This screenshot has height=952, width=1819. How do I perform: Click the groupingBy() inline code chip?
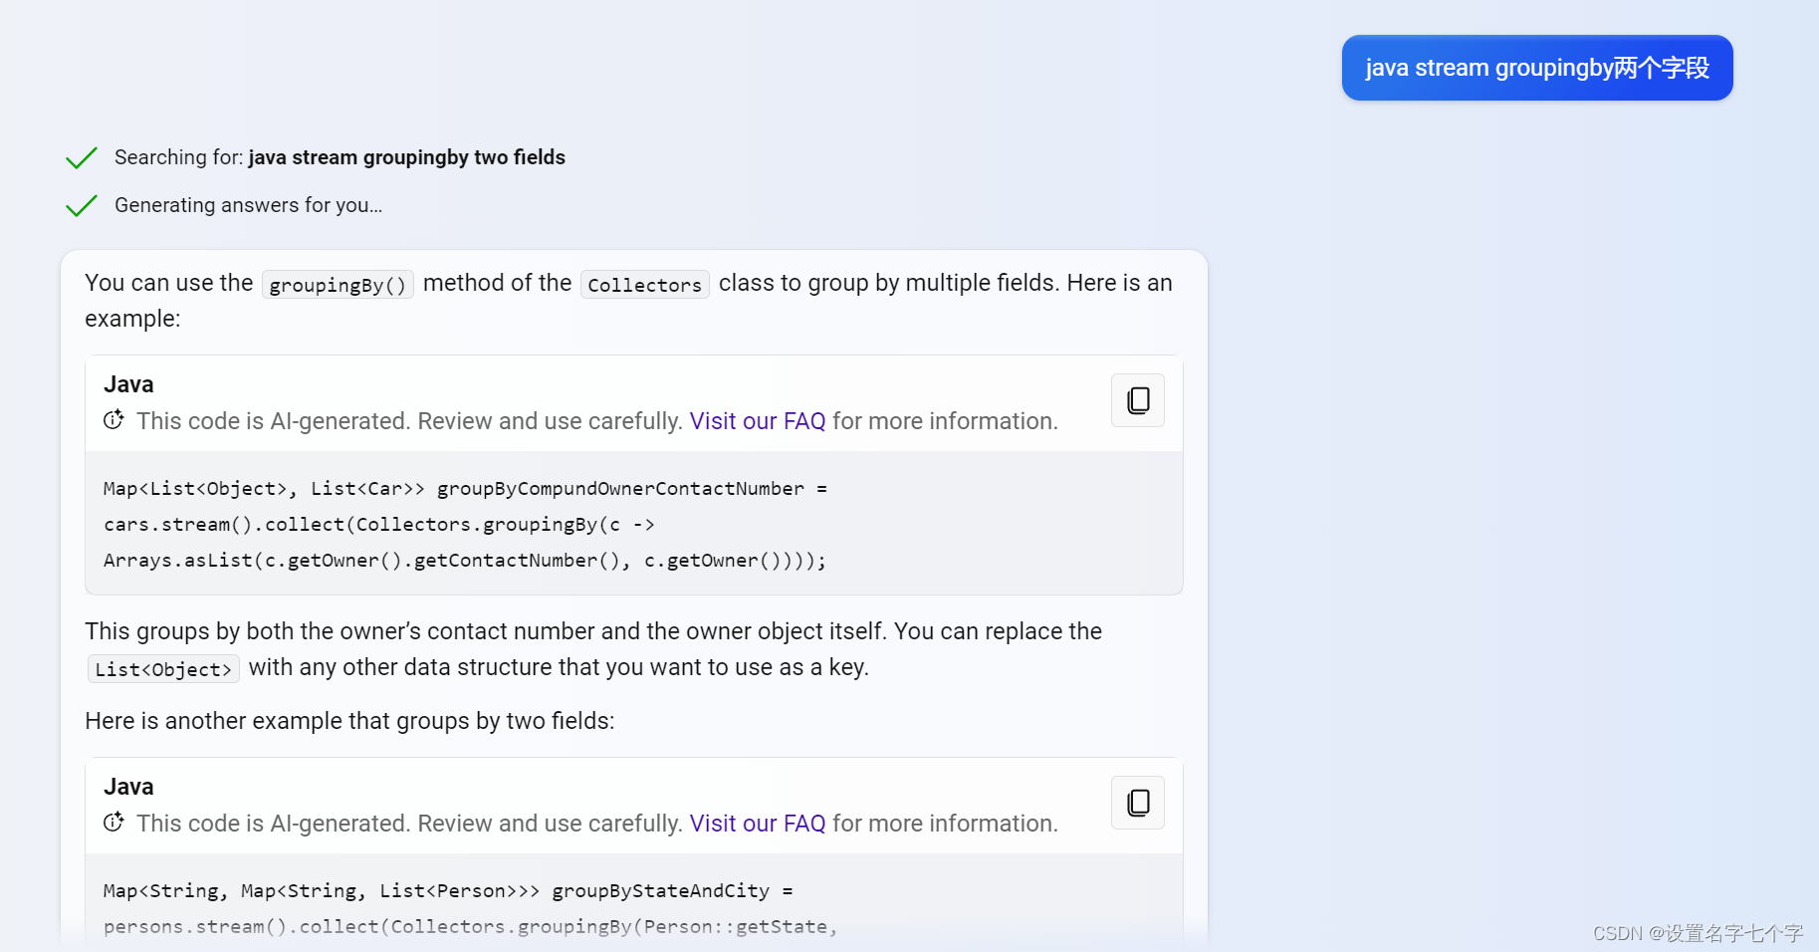click(x=338, y=285)
